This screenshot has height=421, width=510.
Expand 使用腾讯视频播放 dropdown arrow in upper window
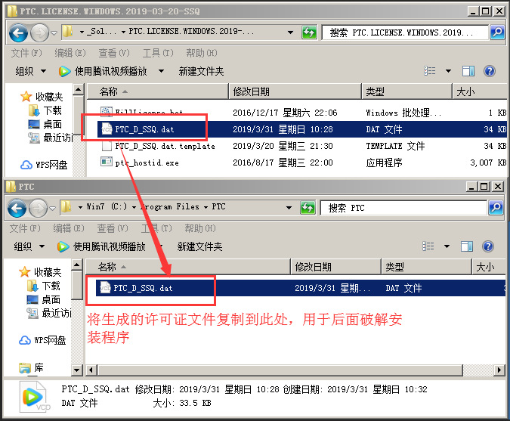click(x=161, y=71)
